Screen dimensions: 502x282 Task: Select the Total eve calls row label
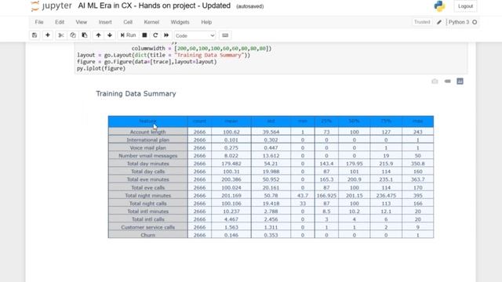click(148, 187)
